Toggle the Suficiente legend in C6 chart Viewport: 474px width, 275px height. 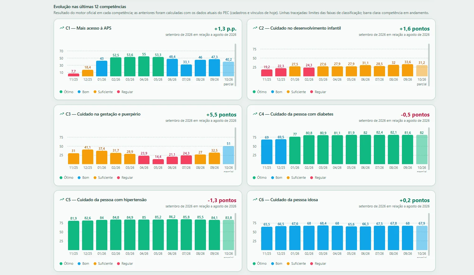click(x=296, y=263)
